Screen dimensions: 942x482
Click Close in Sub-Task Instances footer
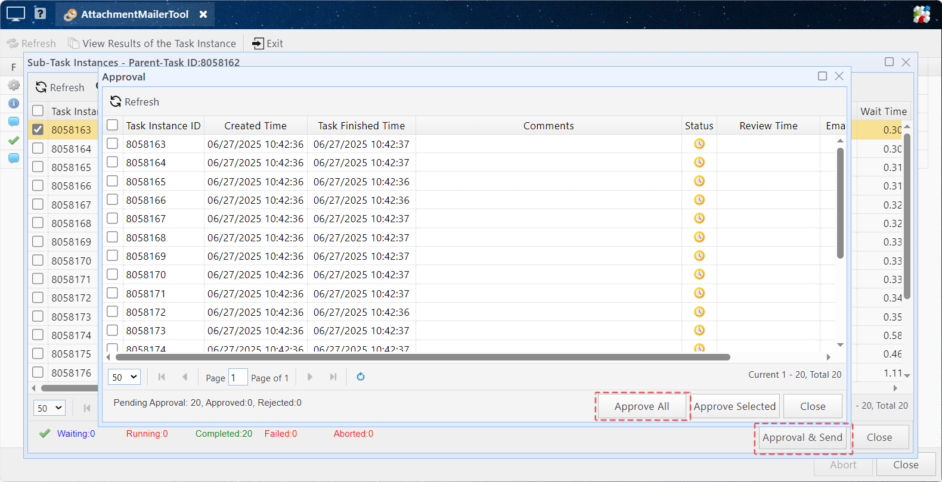[879, 437]
